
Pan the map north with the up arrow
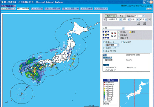coord(106,32)
